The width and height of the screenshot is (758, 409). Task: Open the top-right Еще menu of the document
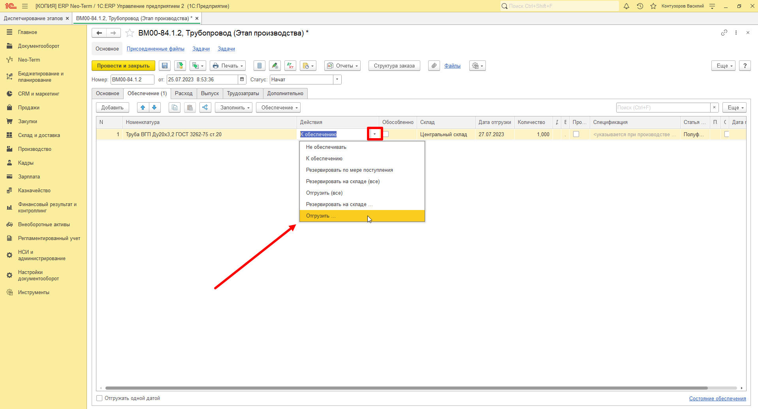click(x=723, y=66)
